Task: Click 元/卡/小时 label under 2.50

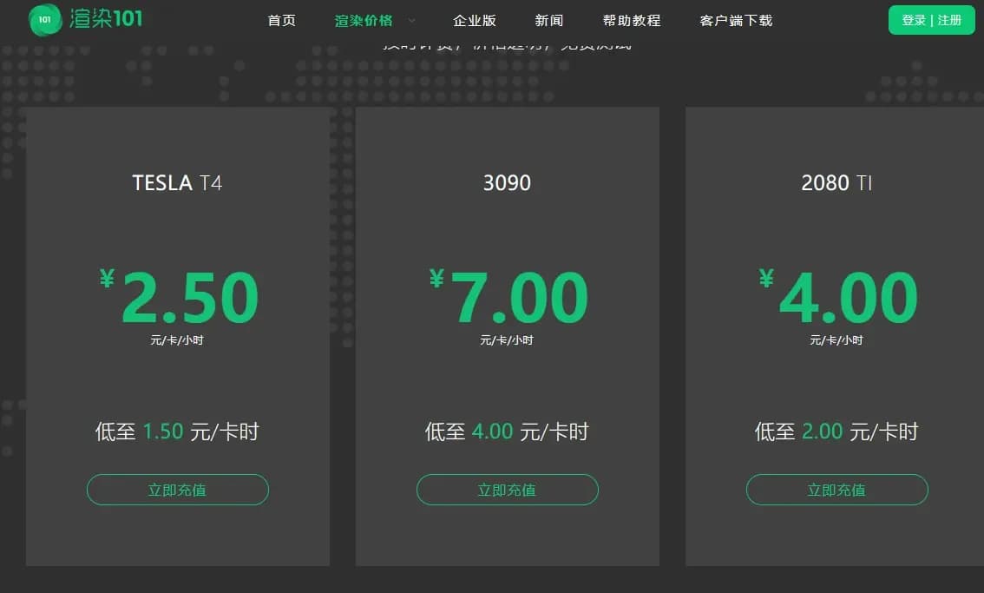Action: pyautogui.click(x=177, y=339)
